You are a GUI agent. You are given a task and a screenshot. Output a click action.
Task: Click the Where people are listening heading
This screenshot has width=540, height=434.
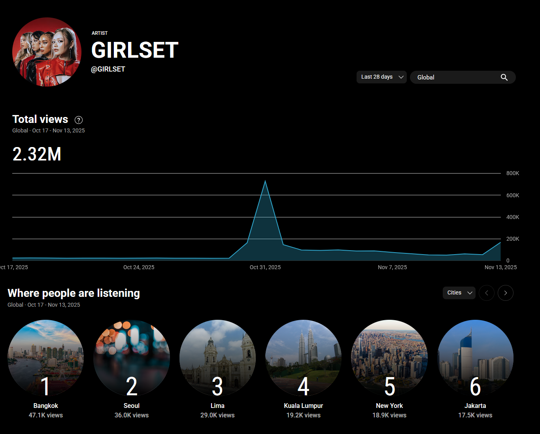click(74, 293)
